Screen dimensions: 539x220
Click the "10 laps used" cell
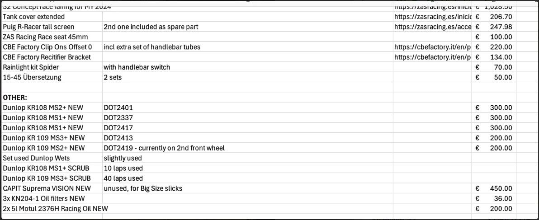click(x=123, y=168)
